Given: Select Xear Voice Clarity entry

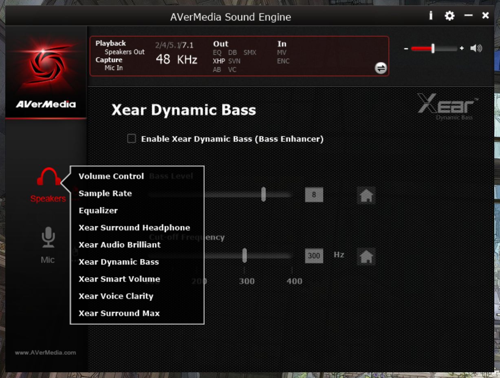Looking at the screenshot, I should point(116,296).
